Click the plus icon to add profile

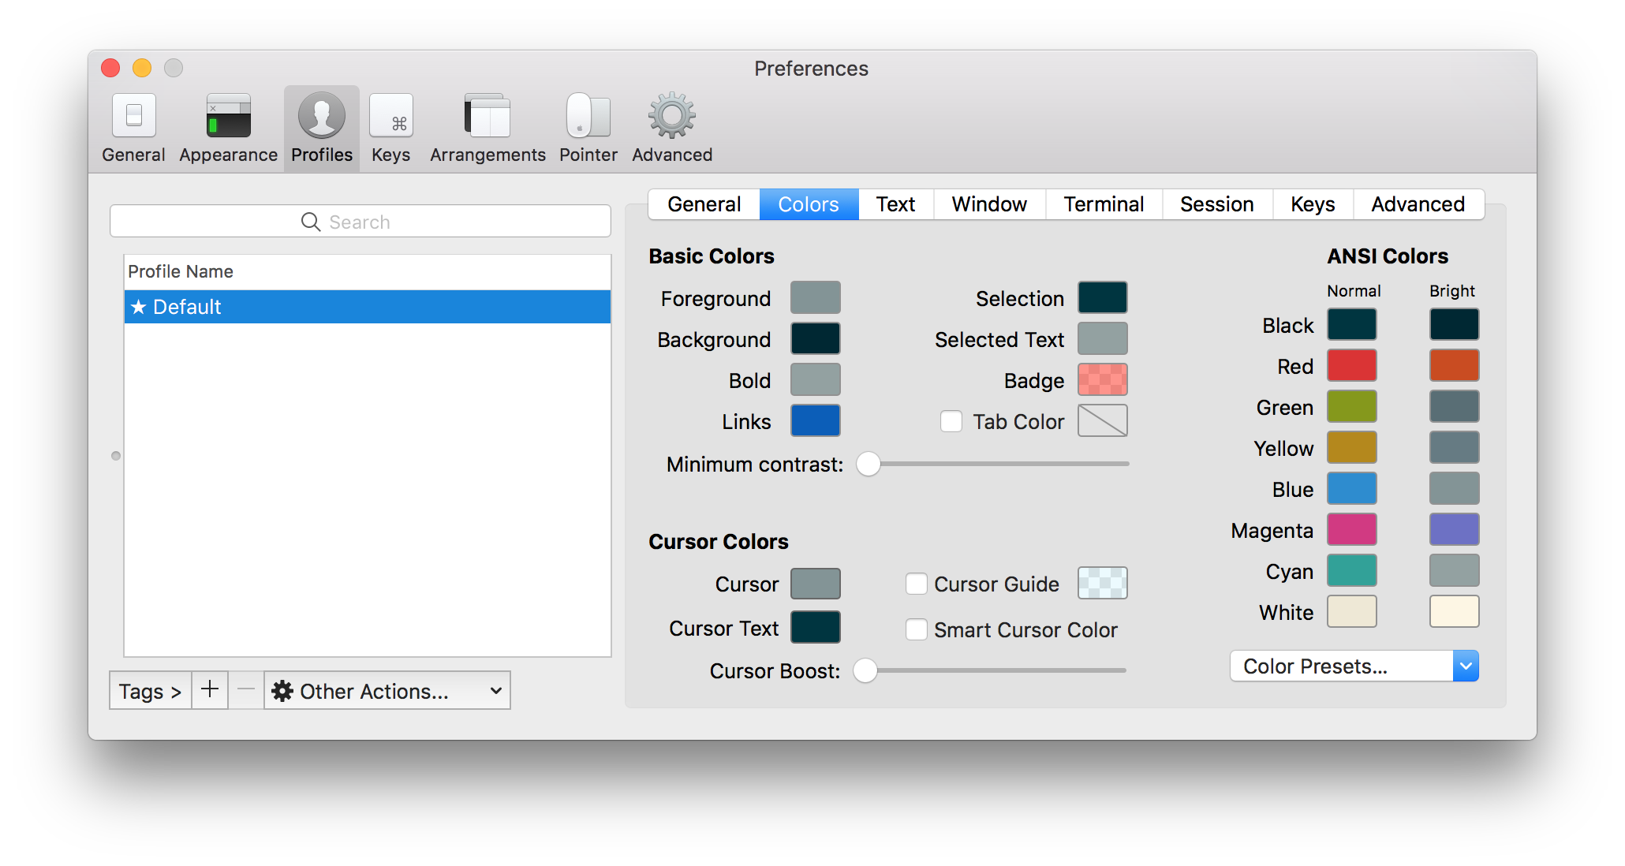210,690
